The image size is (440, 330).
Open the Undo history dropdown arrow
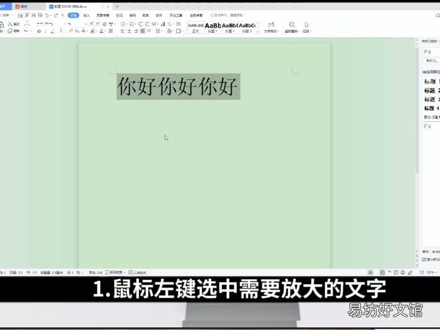50,16
